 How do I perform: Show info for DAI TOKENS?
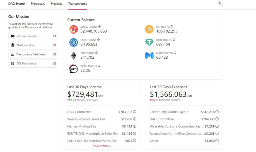[172, 26]
